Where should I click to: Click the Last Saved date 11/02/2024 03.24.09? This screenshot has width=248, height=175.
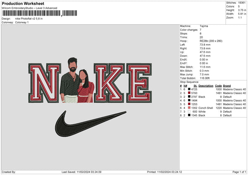pyautogui.click(x=89, y=172)
